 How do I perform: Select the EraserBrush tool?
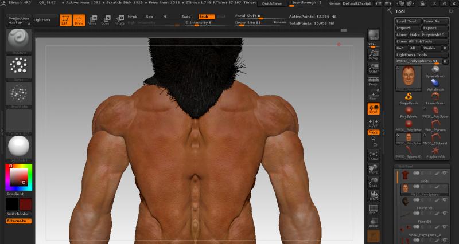pos(435,99)
